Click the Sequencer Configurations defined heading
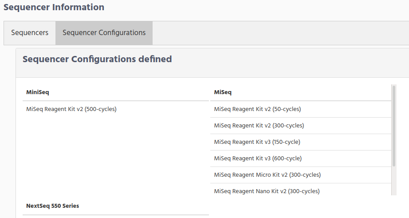The width and height of the screenshot is (409, 218). coord(97,59)
